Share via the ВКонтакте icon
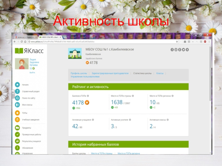Viewport: 222px width, 166px height. [x=187, y=50]
